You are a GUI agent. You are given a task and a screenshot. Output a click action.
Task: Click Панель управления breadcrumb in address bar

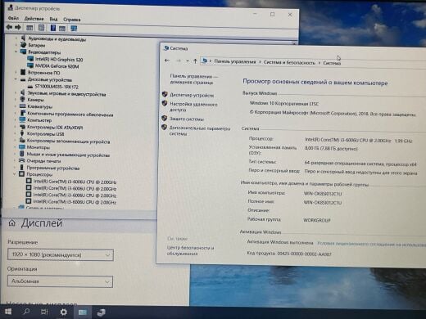235,61
